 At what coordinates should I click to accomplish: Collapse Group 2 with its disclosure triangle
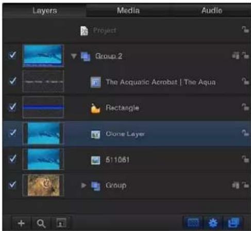[x=74, y=56]
